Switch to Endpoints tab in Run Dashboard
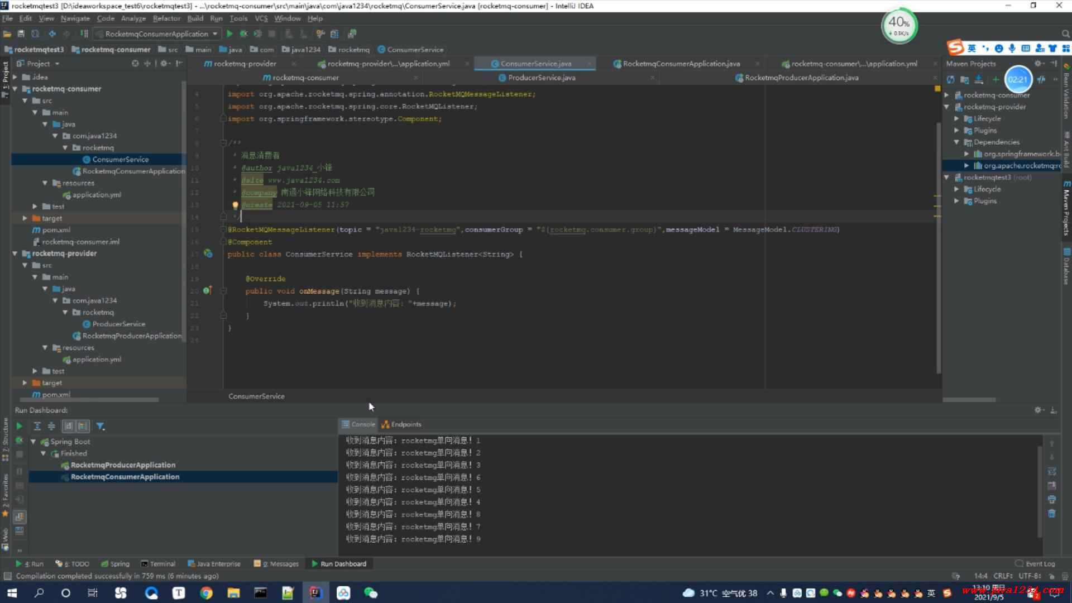 [x=401, y=424]
